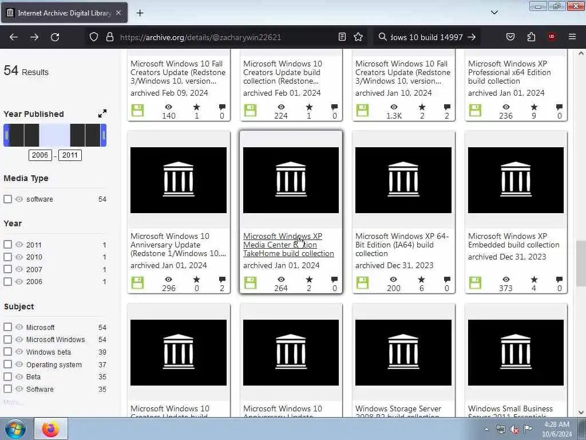Click search magnifier icon in search box

click(x=382, y=37)
